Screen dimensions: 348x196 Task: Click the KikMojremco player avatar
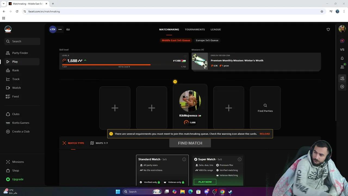point(190,101)
